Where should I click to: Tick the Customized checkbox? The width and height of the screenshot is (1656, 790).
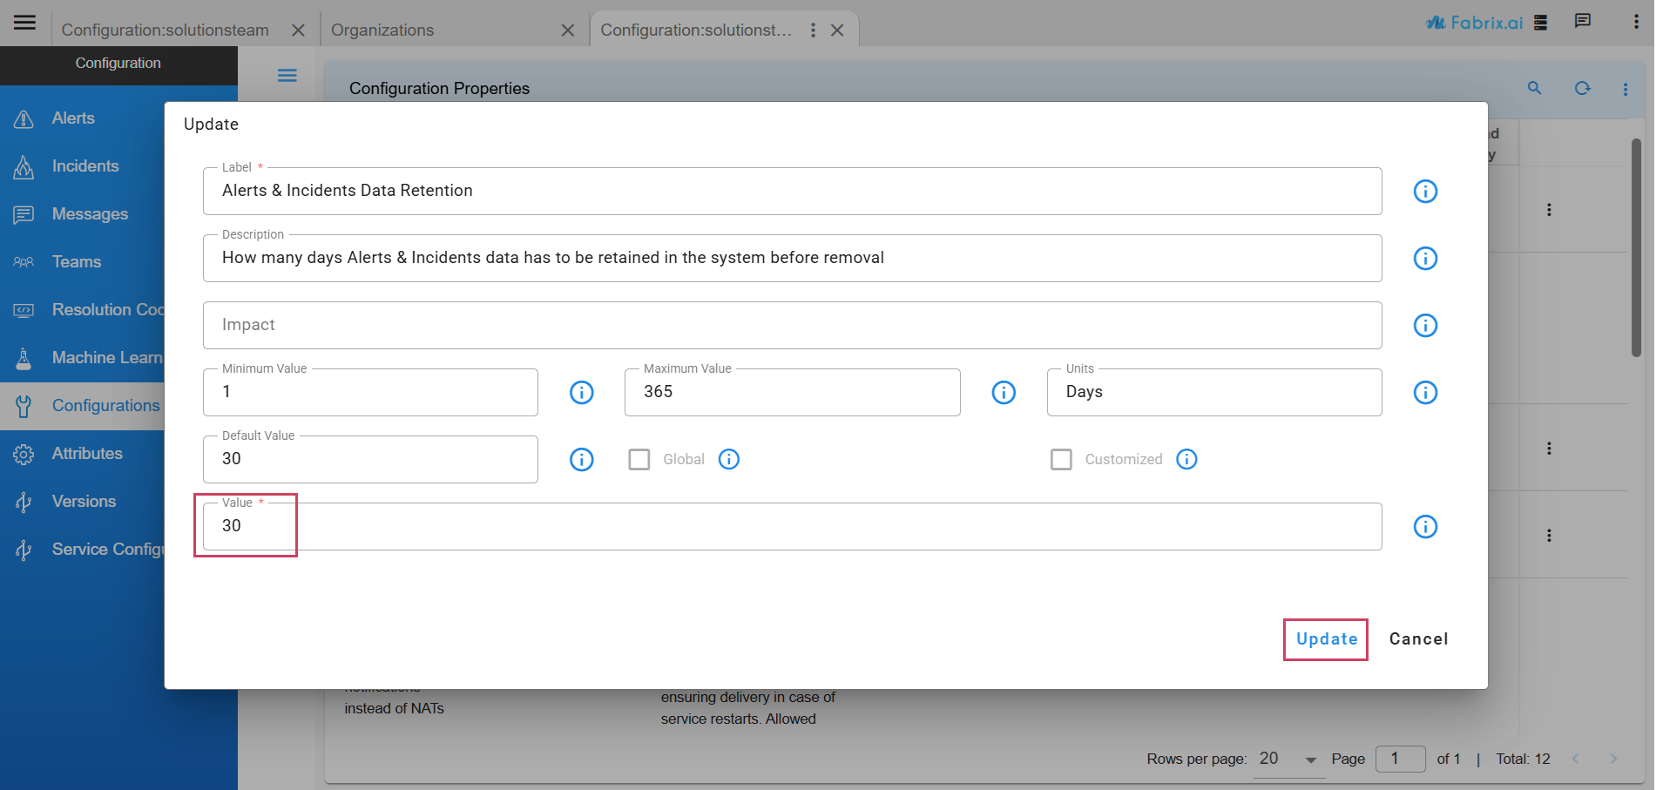click(x=1061, y=460)
